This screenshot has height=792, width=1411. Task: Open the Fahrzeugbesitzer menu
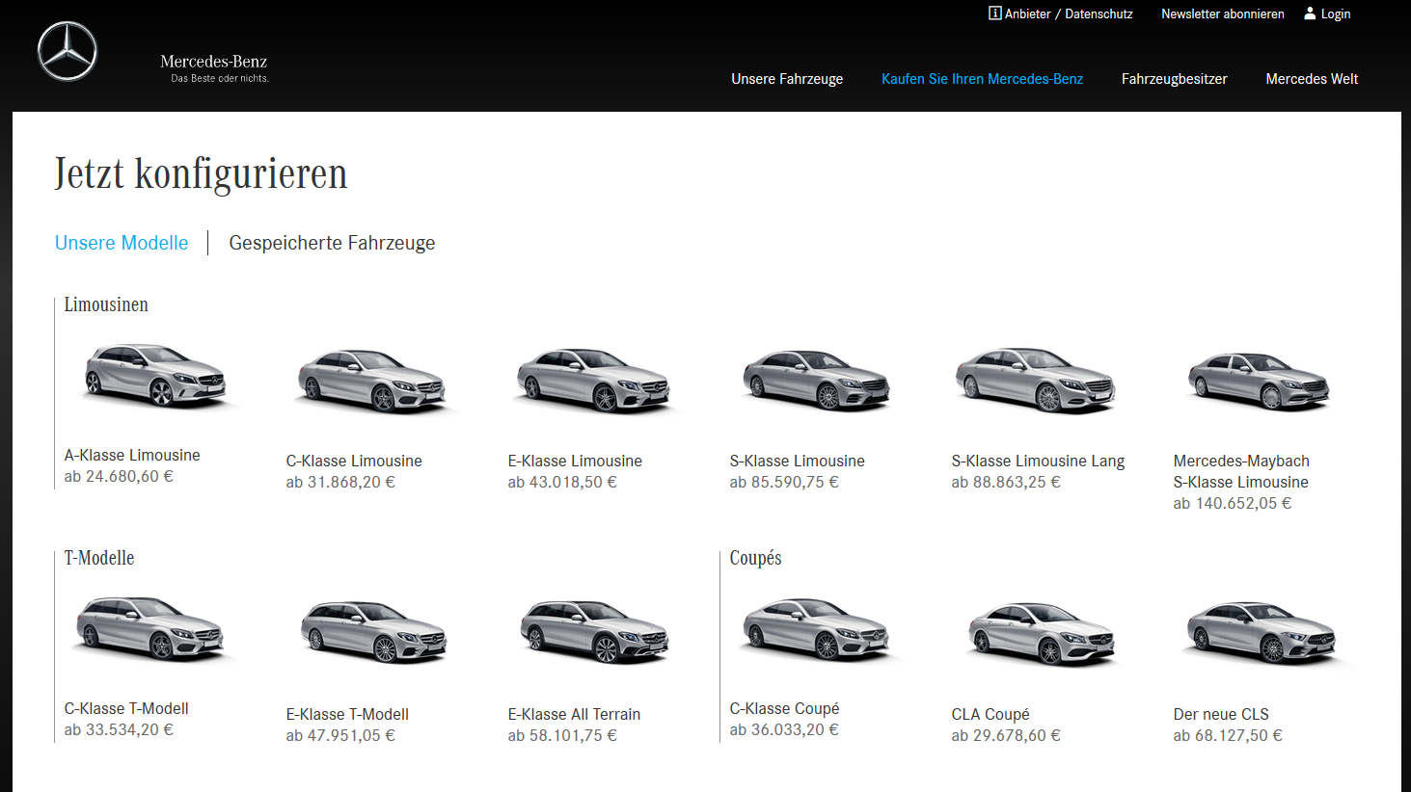pyautogui.click(x=1174, y=79)
